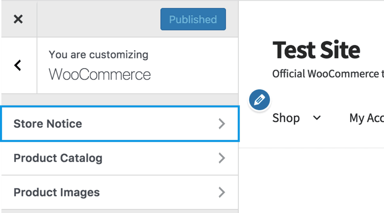This screenshot has height=213, width=384.
Task: Expand Store Notice using its chevron
Action: tap(221, 124)
